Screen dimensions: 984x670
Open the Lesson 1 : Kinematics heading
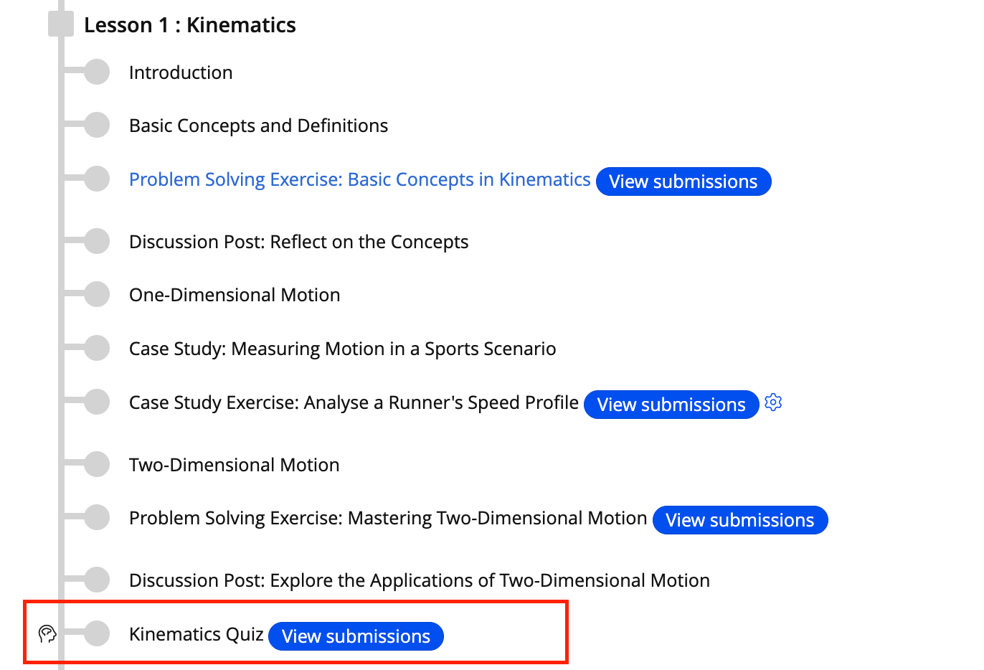click(190, 25)
